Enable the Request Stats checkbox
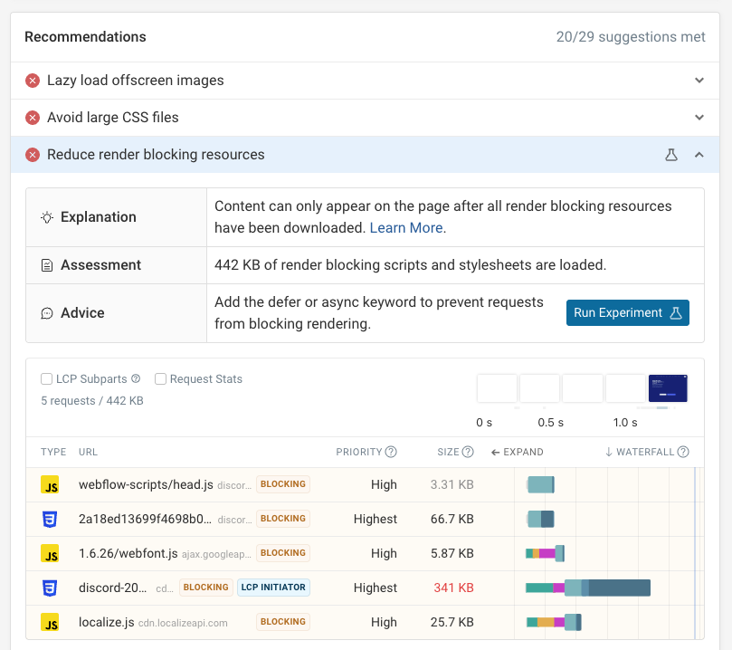This screenshot has width=732, height=650. [x=160, y=379]
